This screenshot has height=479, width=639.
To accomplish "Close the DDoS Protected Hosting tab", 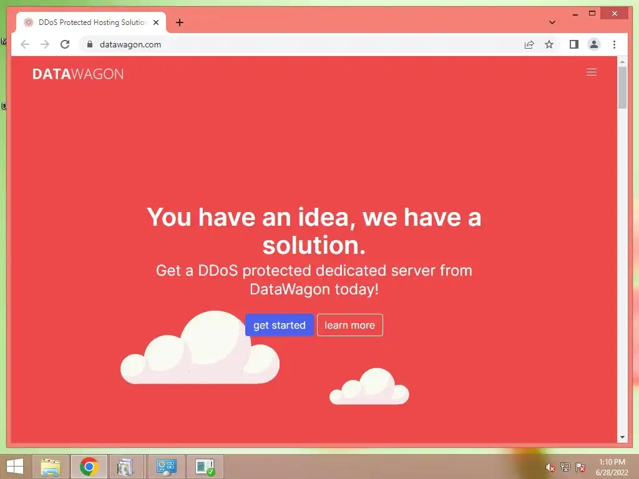I will [155, 22].
